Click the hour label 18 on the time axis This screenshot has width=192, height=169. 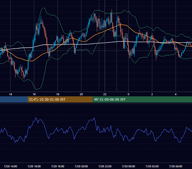[x=58, y=94]
